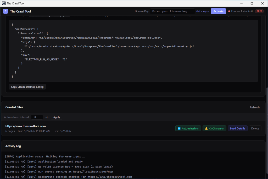
Task: Click the https://www.thecrawltool.com site entry
Action: click(25, 126)
